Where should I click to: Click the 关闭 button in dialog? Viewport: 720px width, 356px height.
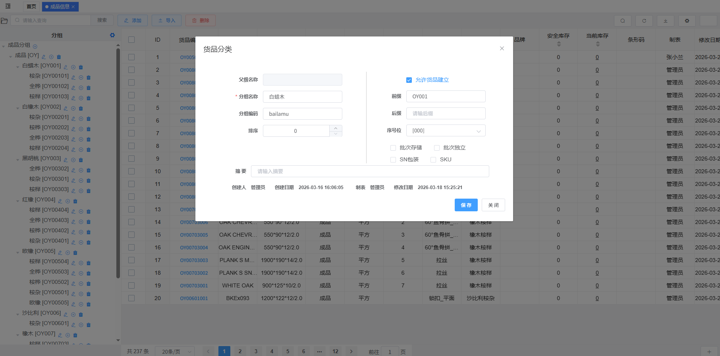tap(493, 205)
